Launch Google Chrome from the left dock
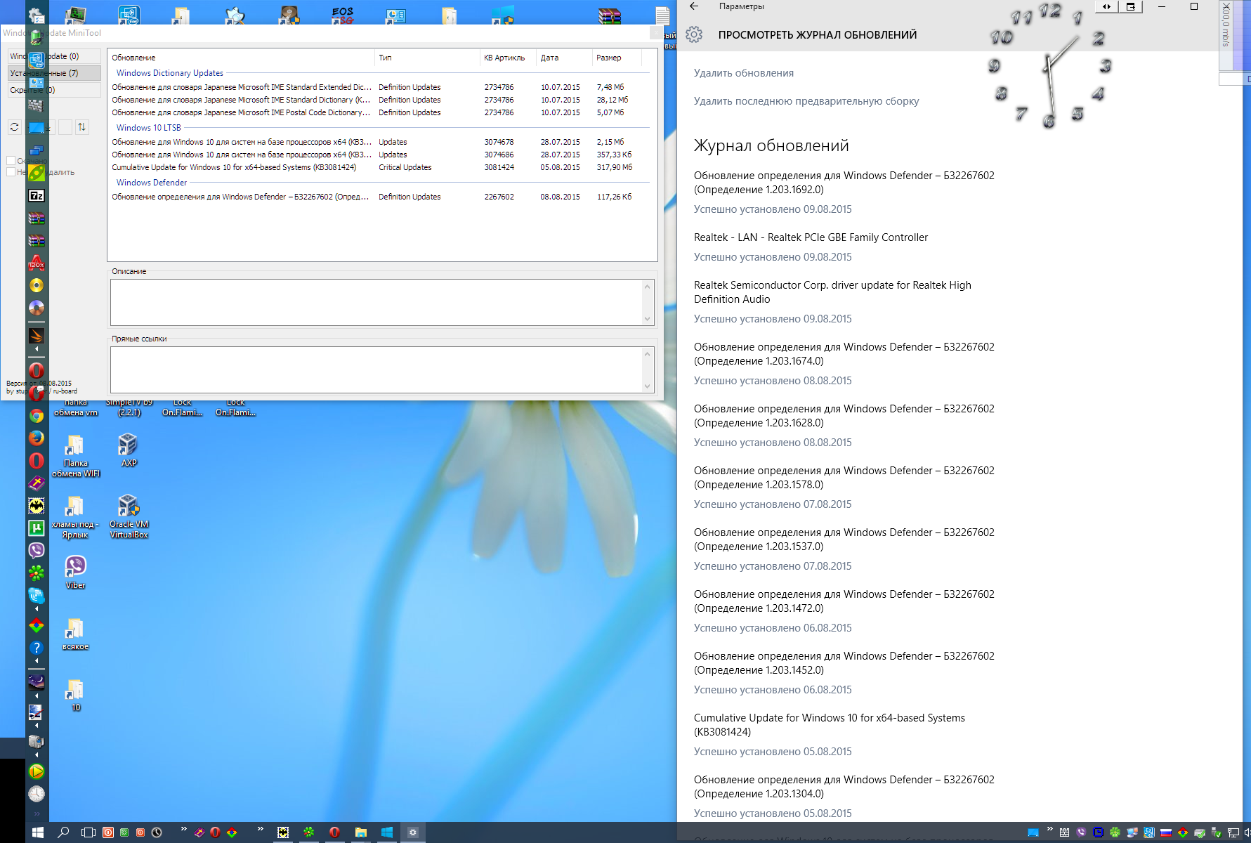This screenshot has height=843, width=1251. coord(37,416)
